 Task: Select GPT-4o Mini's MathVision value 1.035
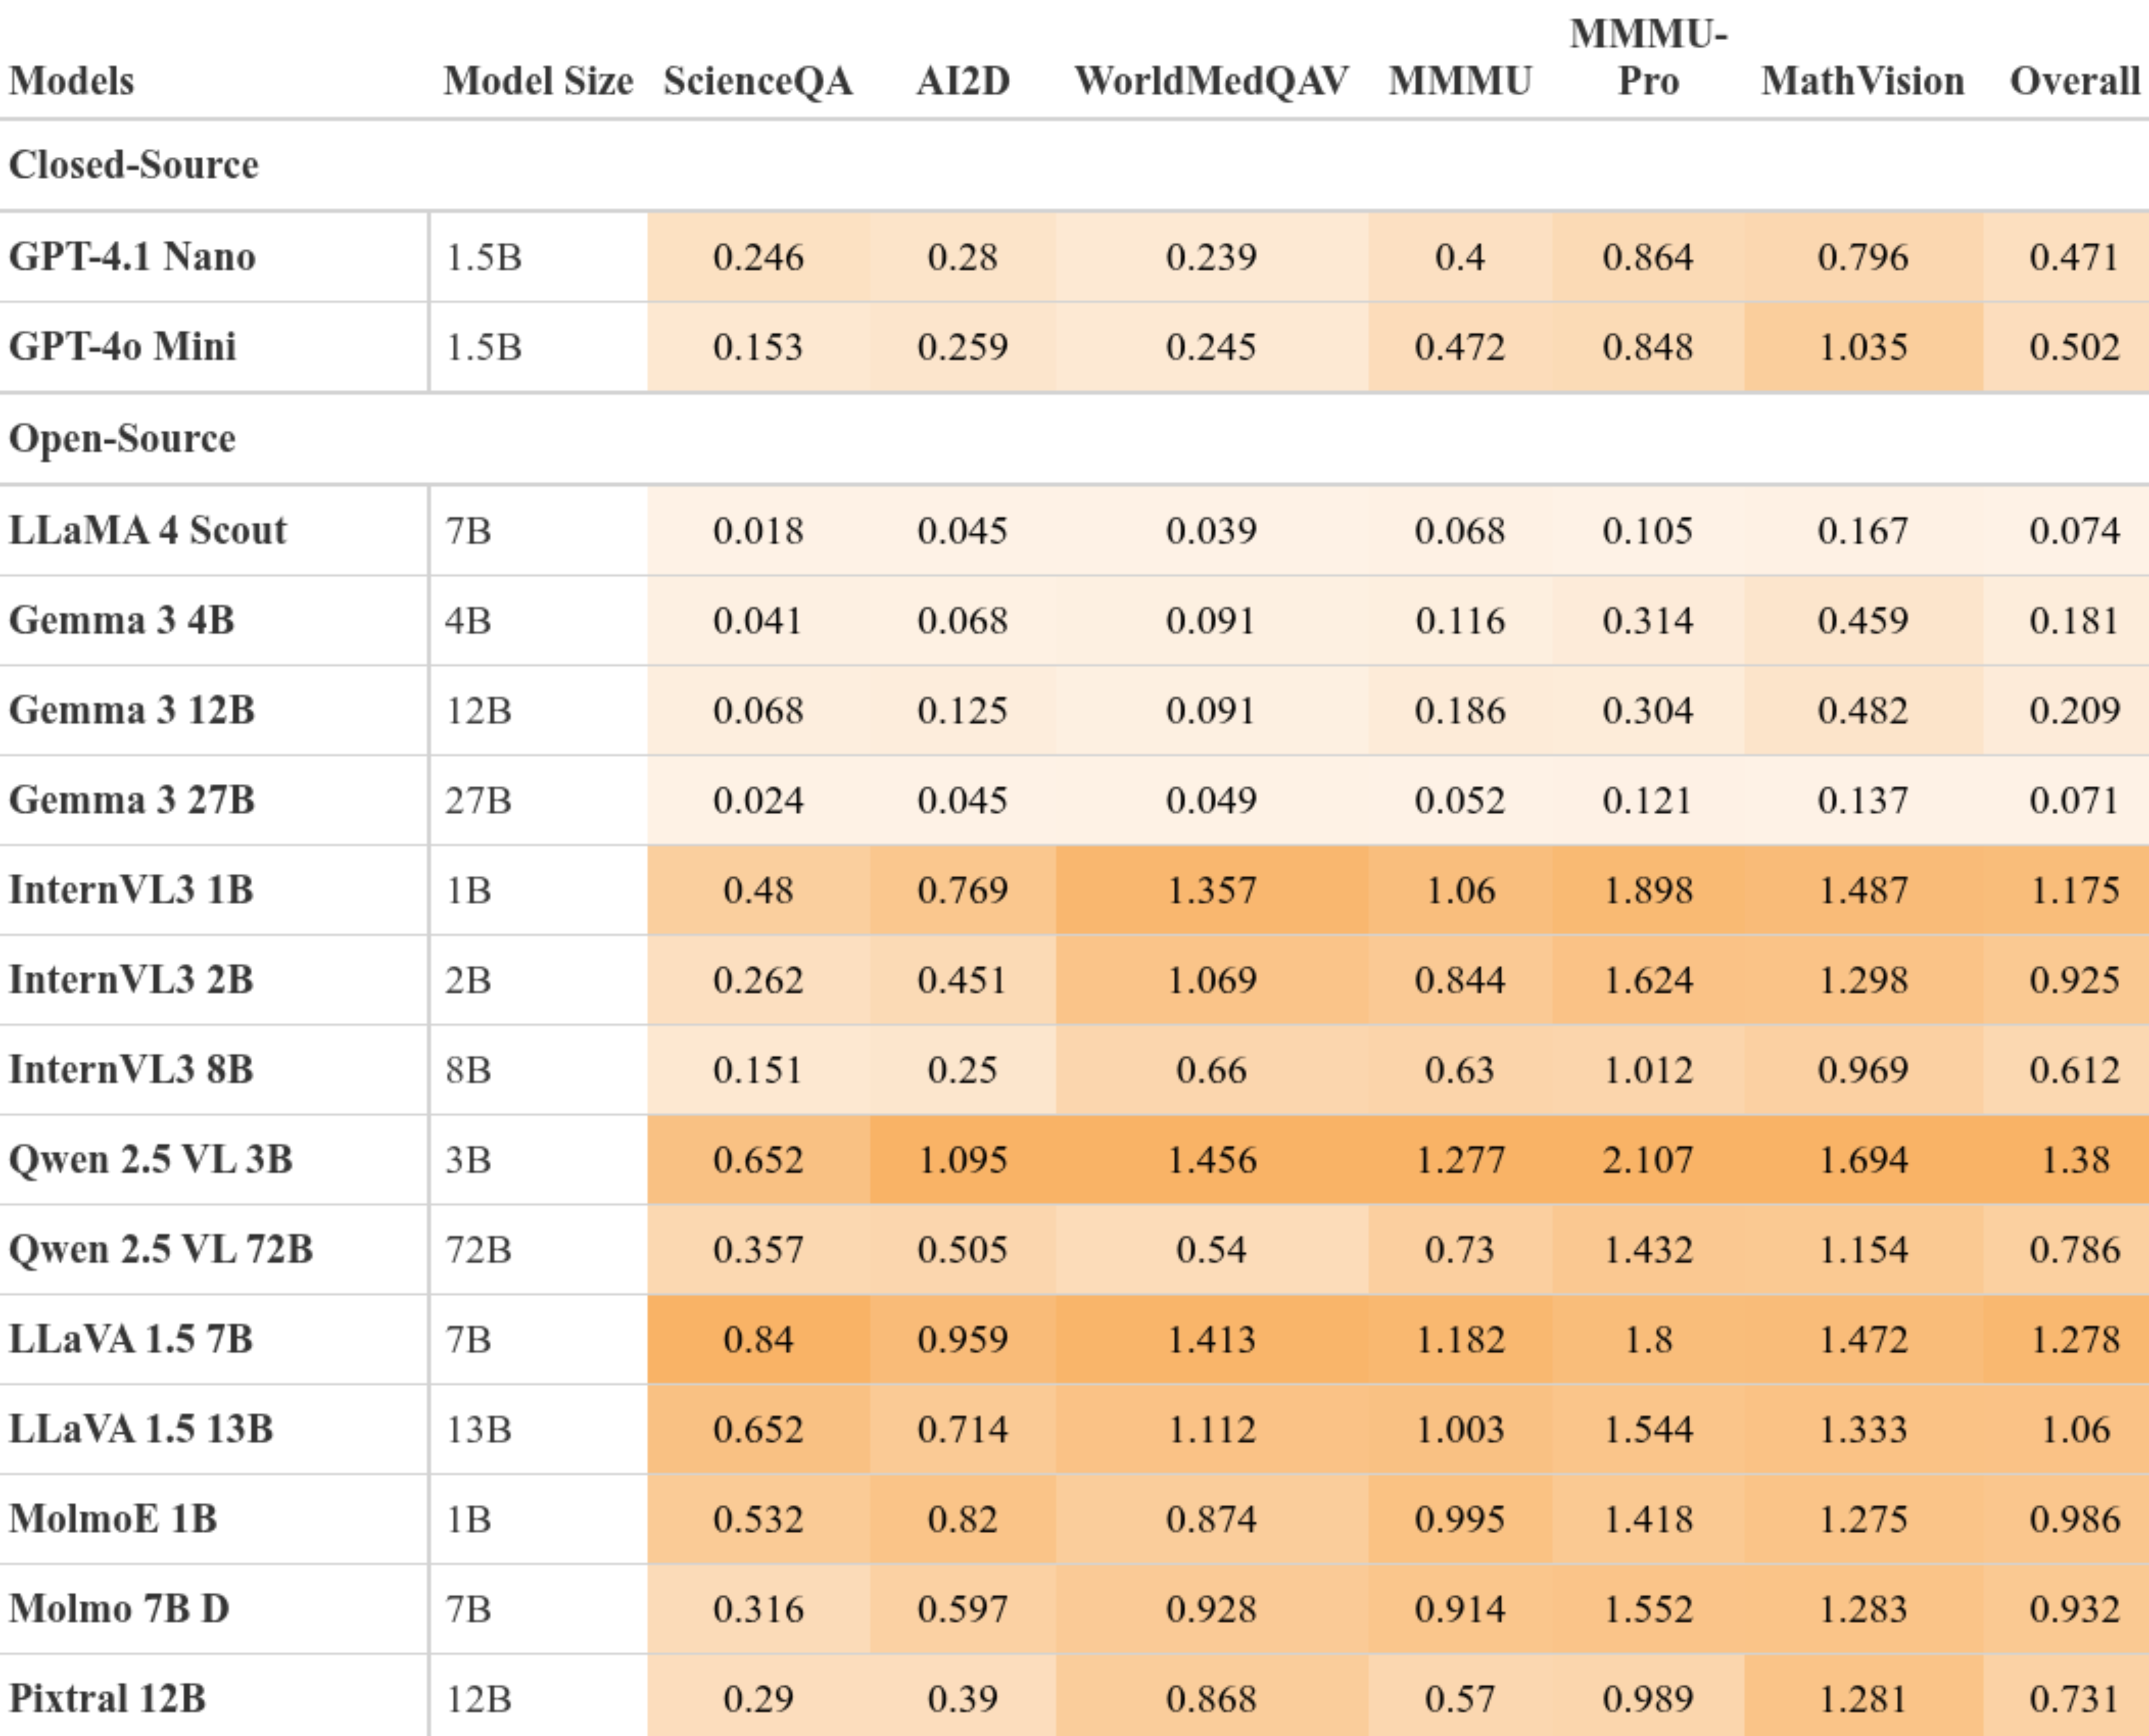point(1863,347)
